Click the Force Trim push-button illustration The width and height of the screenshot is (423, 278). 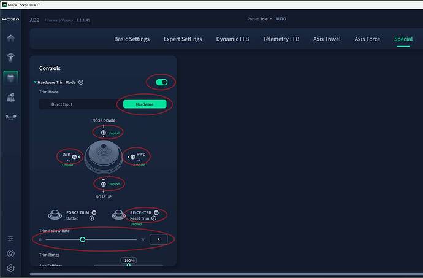(x=55, y=215)
